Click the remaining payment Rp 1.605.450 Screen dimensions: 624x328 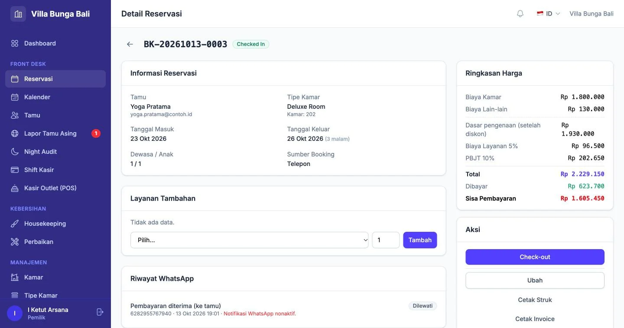(x=582, y=198)
